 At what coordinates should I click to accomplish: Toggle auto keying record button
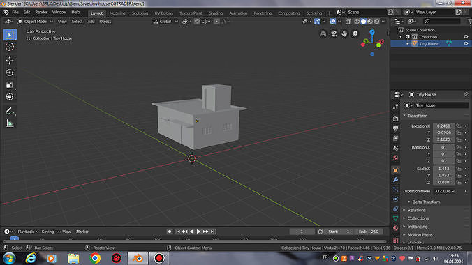[x=170, y=232]
